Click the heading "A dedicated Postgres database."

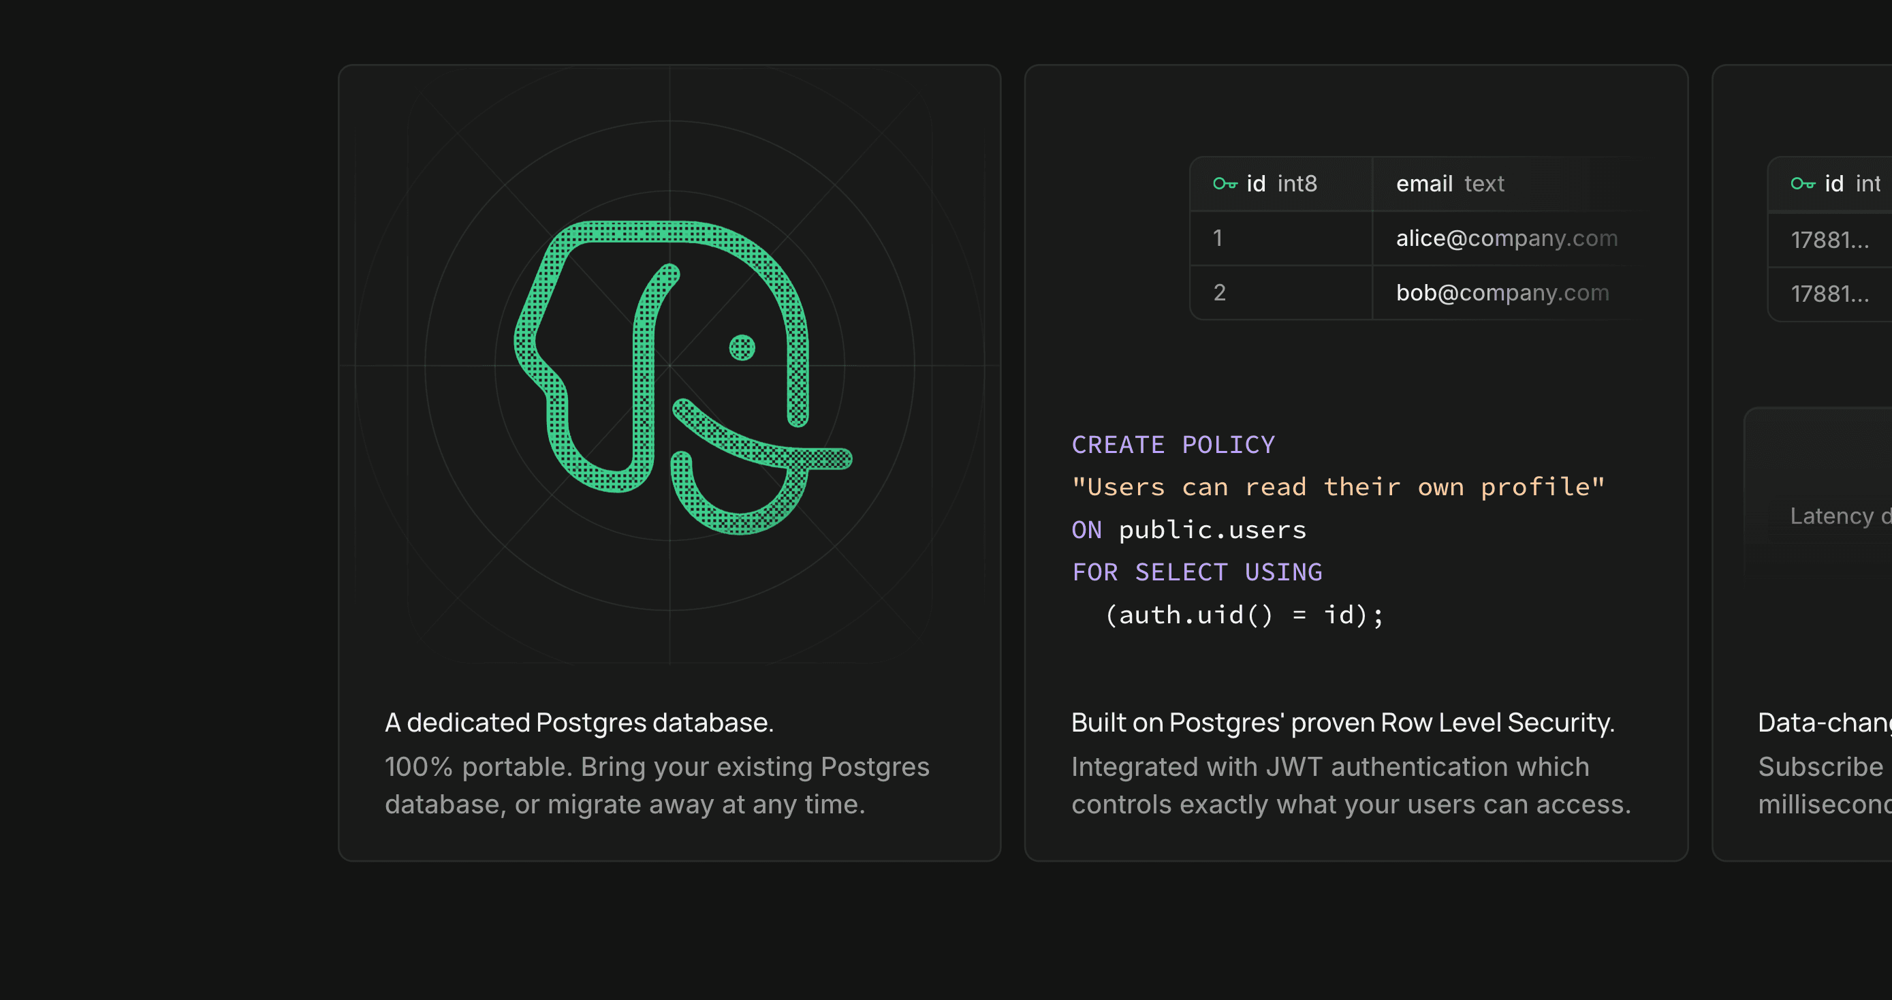click(580, 723)
